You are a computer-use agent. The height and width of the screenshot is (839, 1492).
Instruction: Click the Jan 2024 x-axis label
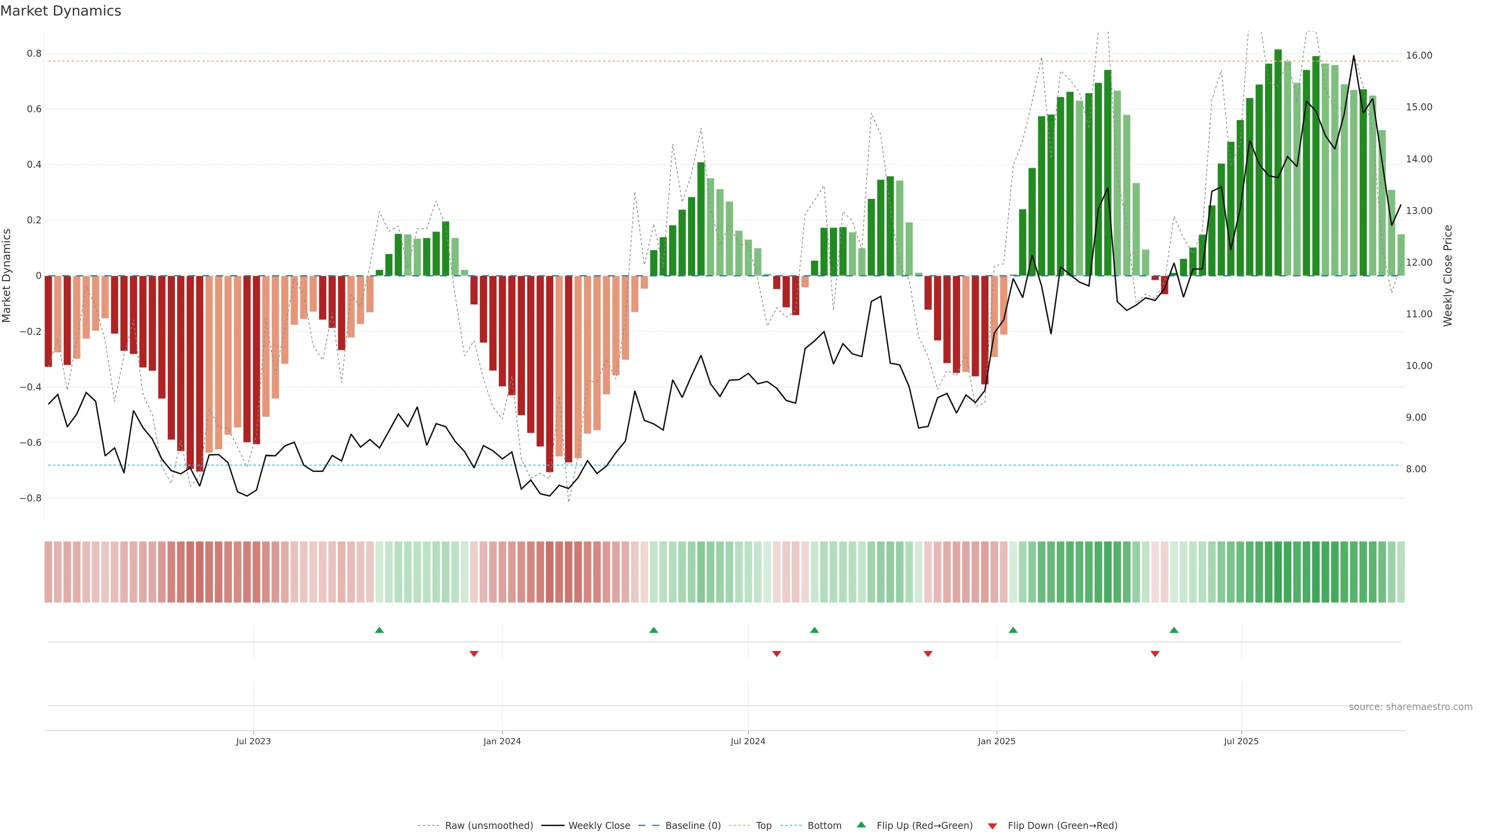click(x=502, y=741)
